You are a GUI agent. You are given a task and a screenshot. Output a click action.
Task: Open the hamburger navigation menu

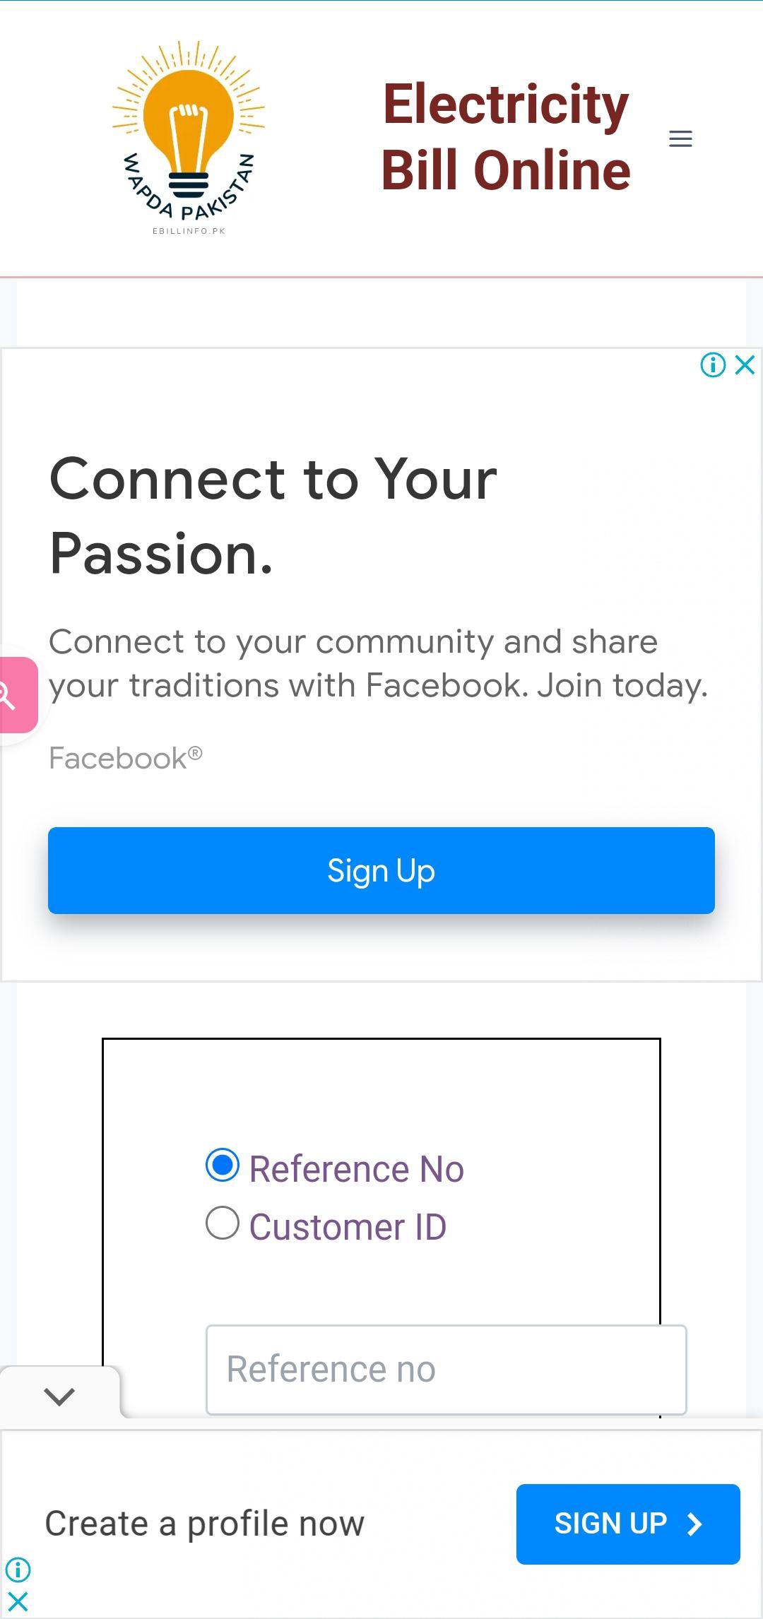pos(680,138)
